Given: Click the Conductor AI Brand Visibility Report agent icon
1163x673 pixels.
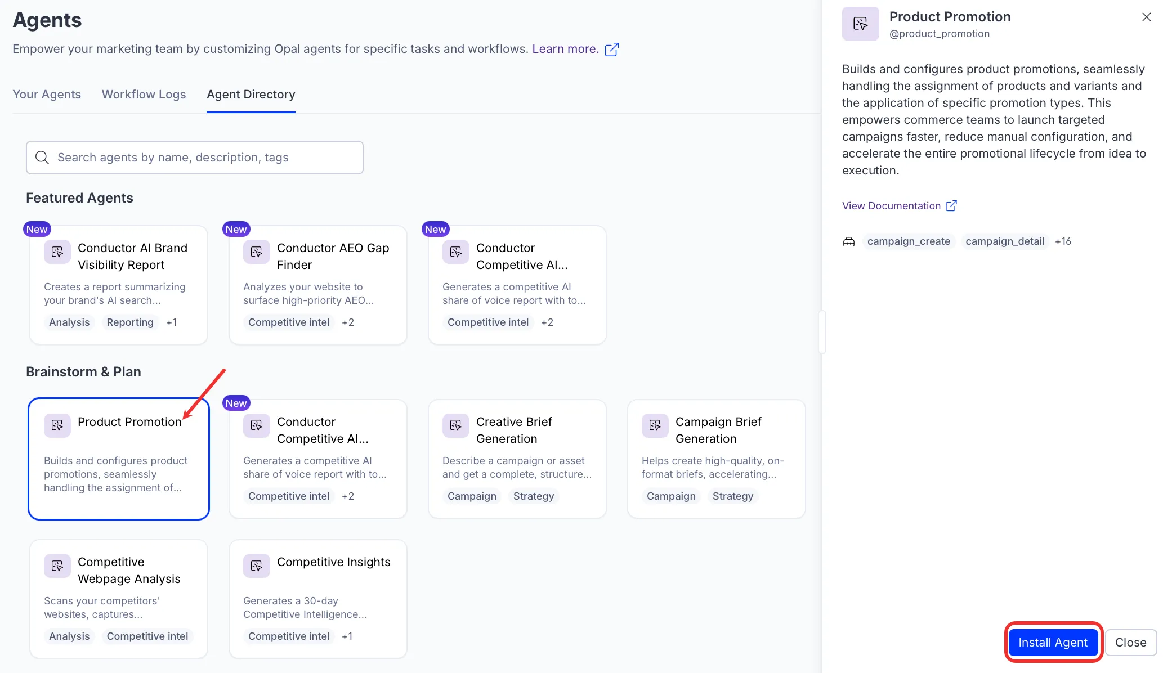Looking at the screenshot, I should pos(57,252).
